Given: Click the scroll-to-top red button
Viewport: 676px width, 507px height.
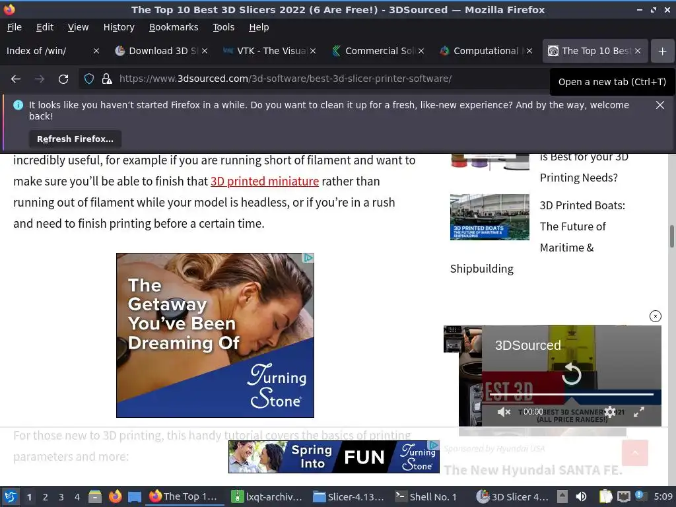Looking at the screenshot, I should pos(634,453).
